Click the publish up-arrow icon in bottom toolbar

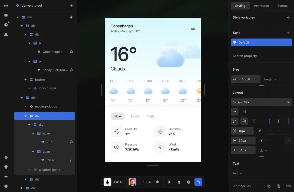[x=179, y=182]
